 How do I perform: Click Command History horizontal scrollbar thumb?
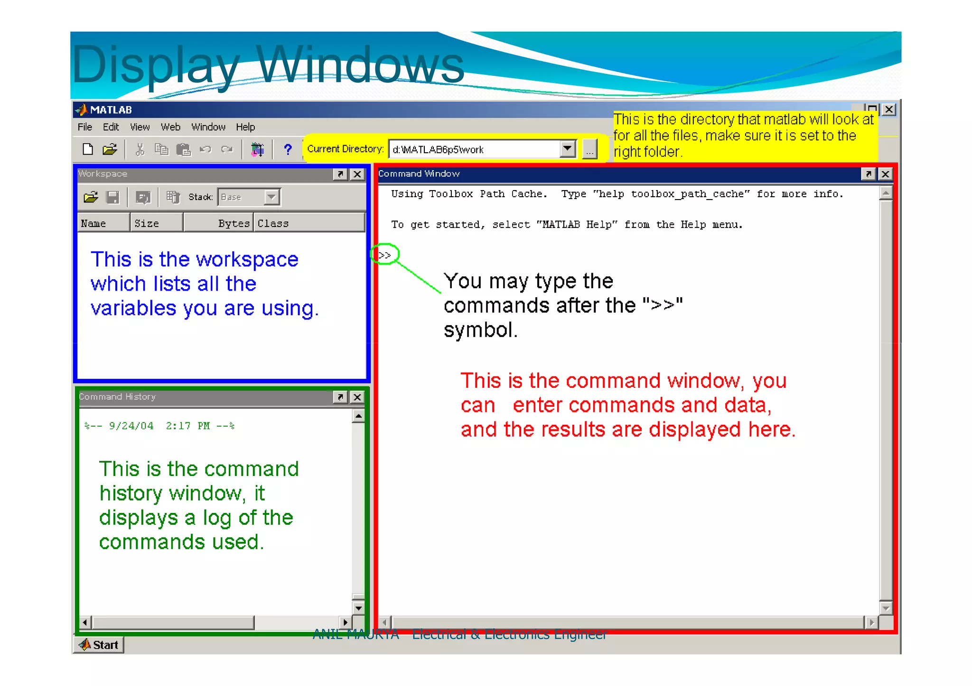(x=173, y=622)
